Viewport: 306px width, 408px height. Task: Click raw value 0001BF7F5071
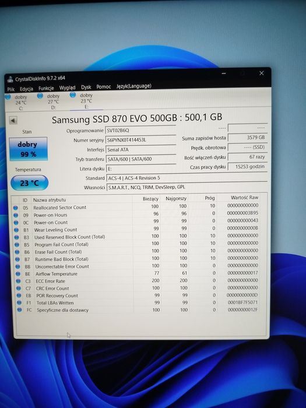(242, 303)
